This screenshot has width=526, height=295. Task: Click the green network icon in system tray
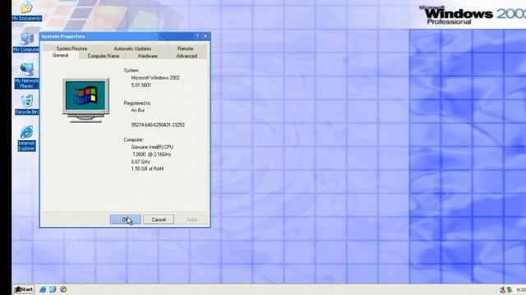tap(510, 289)
